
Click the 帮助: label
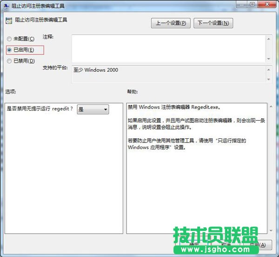point(133,92)
